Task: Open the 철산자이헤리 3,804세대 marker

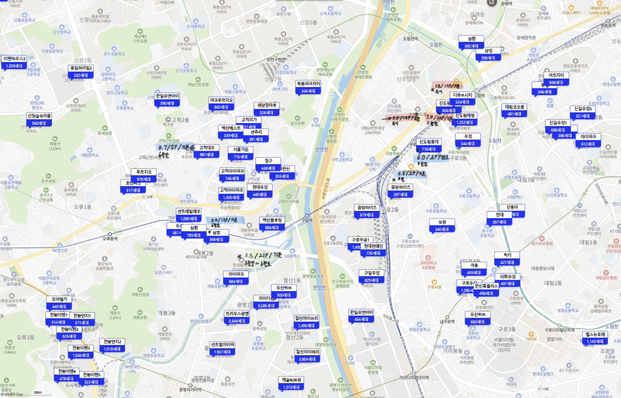Action: pyautogui.click(x=307, y=356)
